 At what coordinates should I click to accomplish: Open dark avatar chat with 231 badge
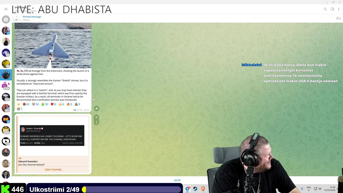(x=6, y=97)
